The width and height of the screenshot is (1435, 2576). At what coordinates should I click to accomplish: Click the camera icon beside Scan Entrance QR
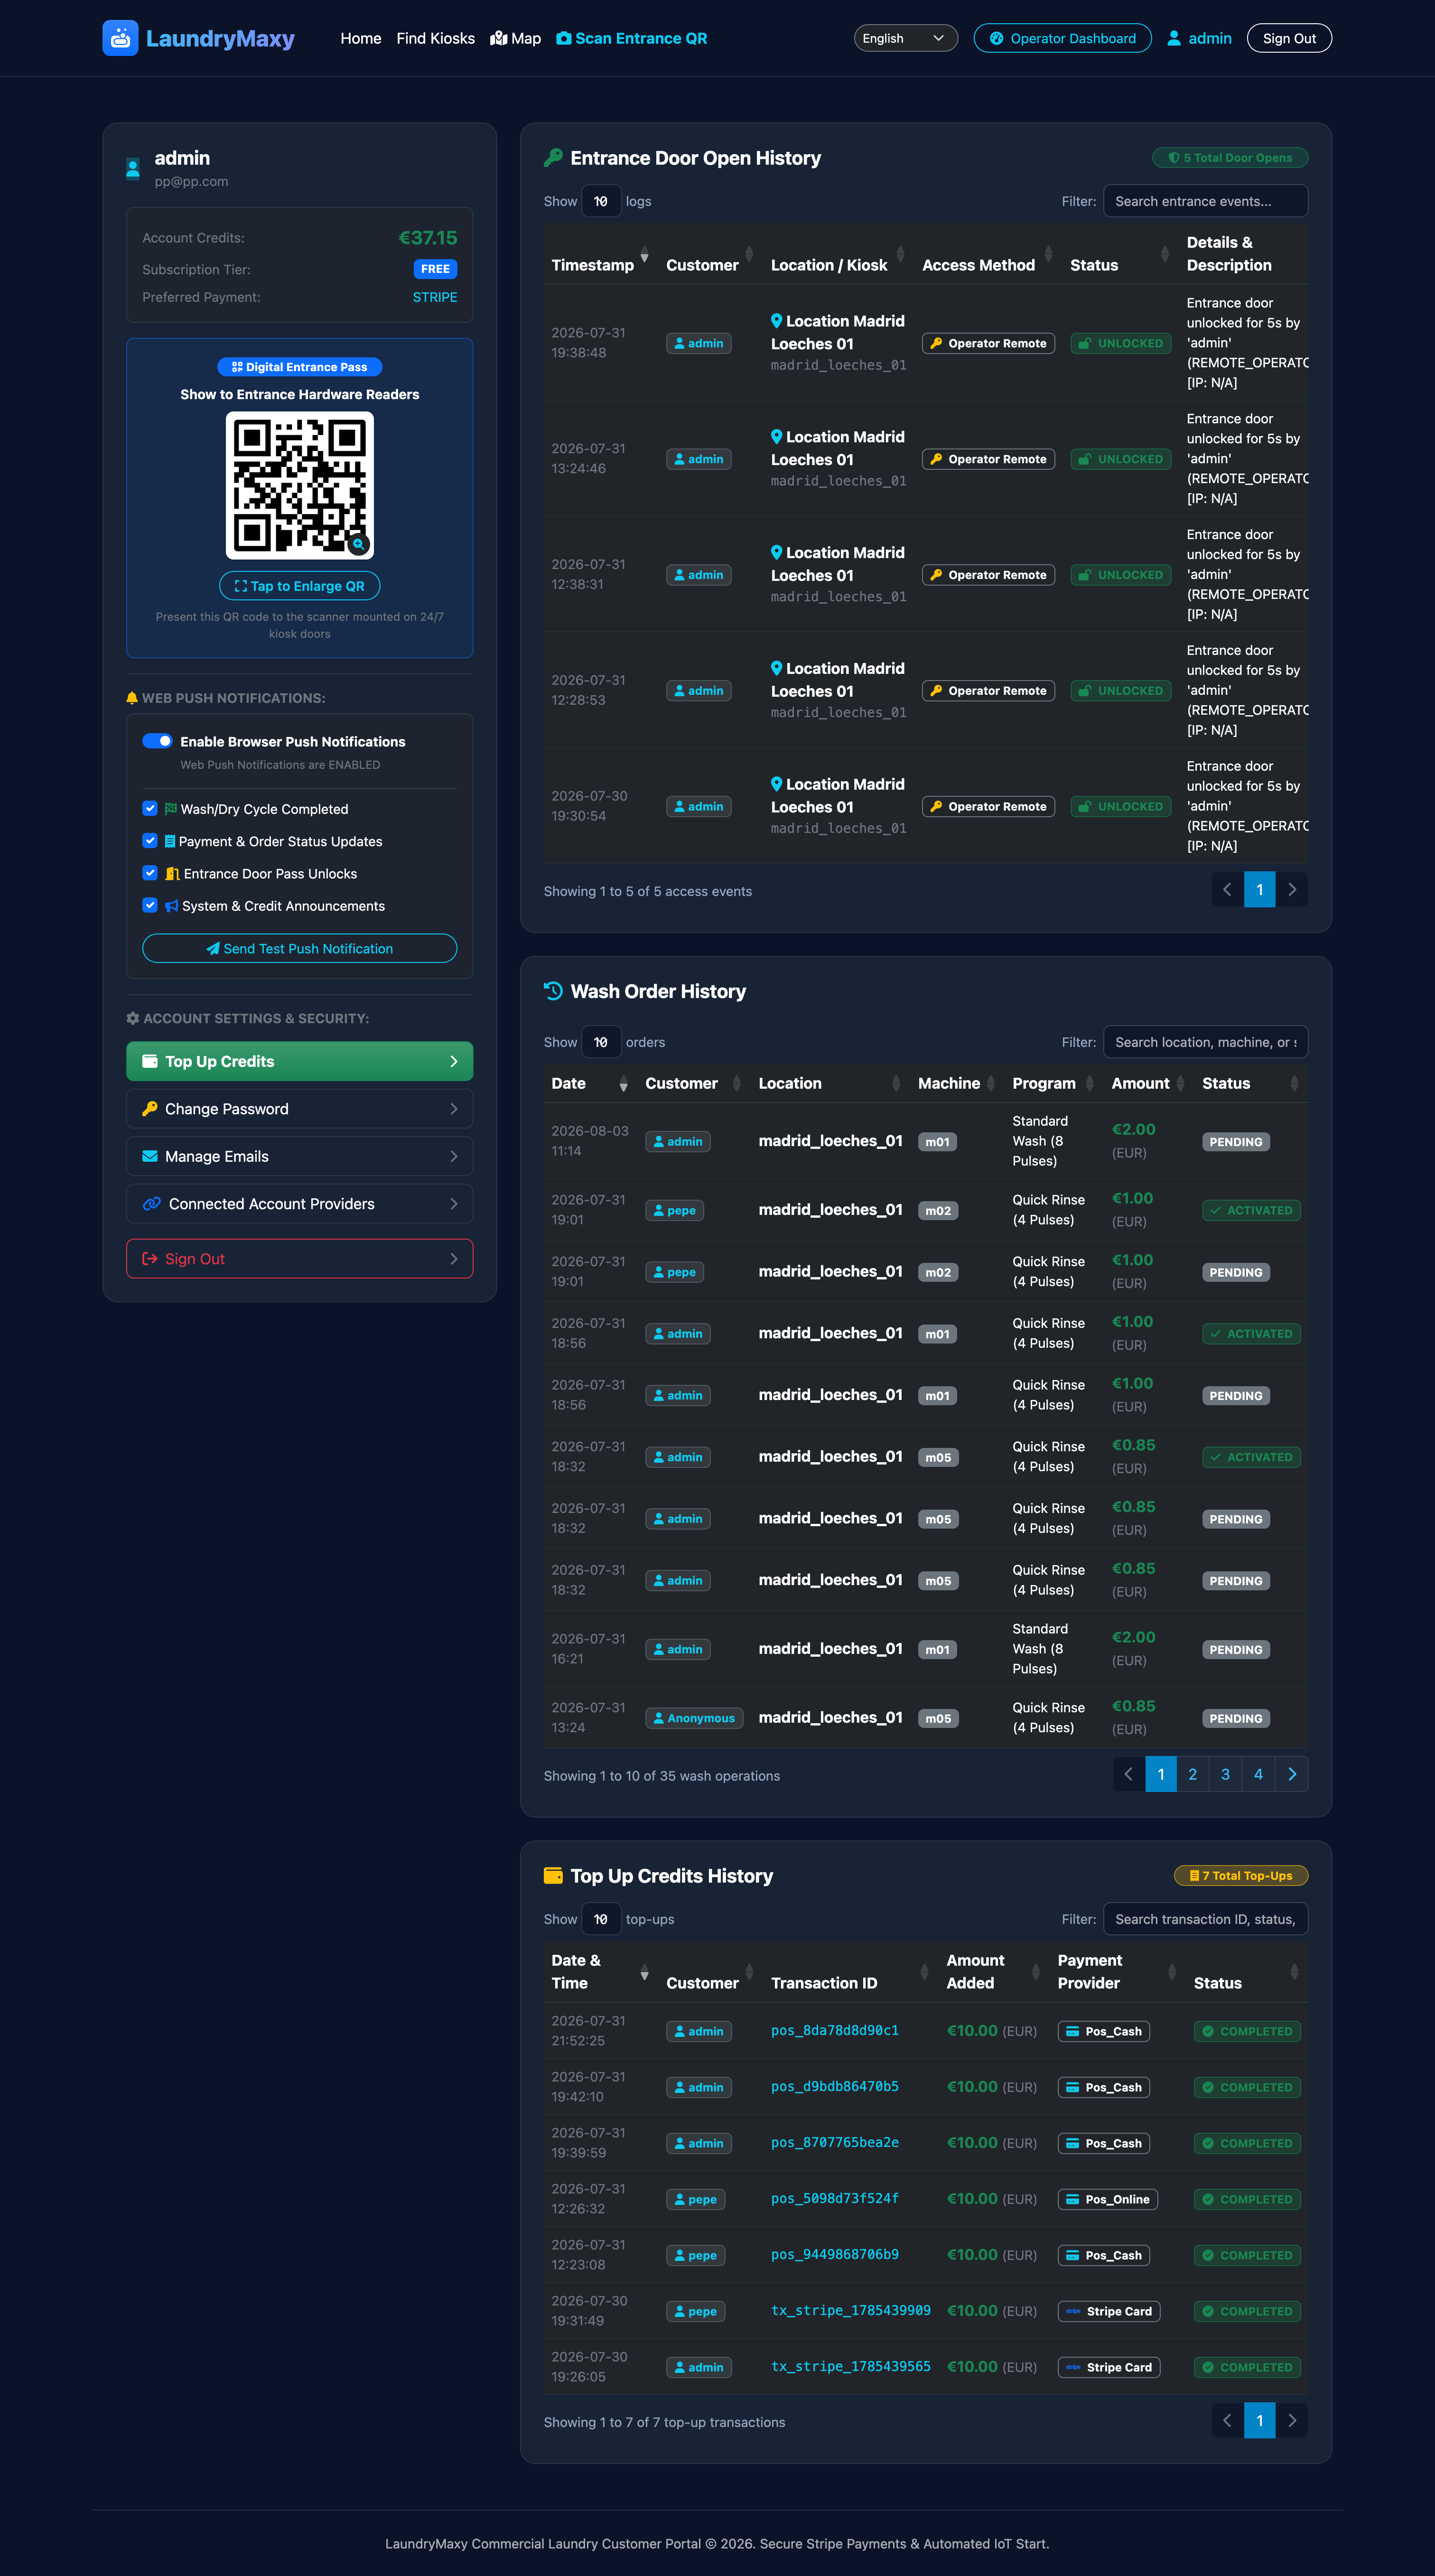564,38
